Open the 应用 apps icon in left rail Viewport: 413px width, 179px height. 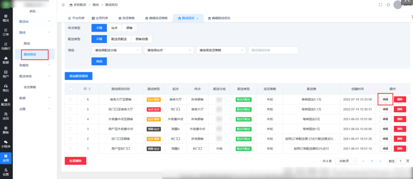click(x=6, y=158)
